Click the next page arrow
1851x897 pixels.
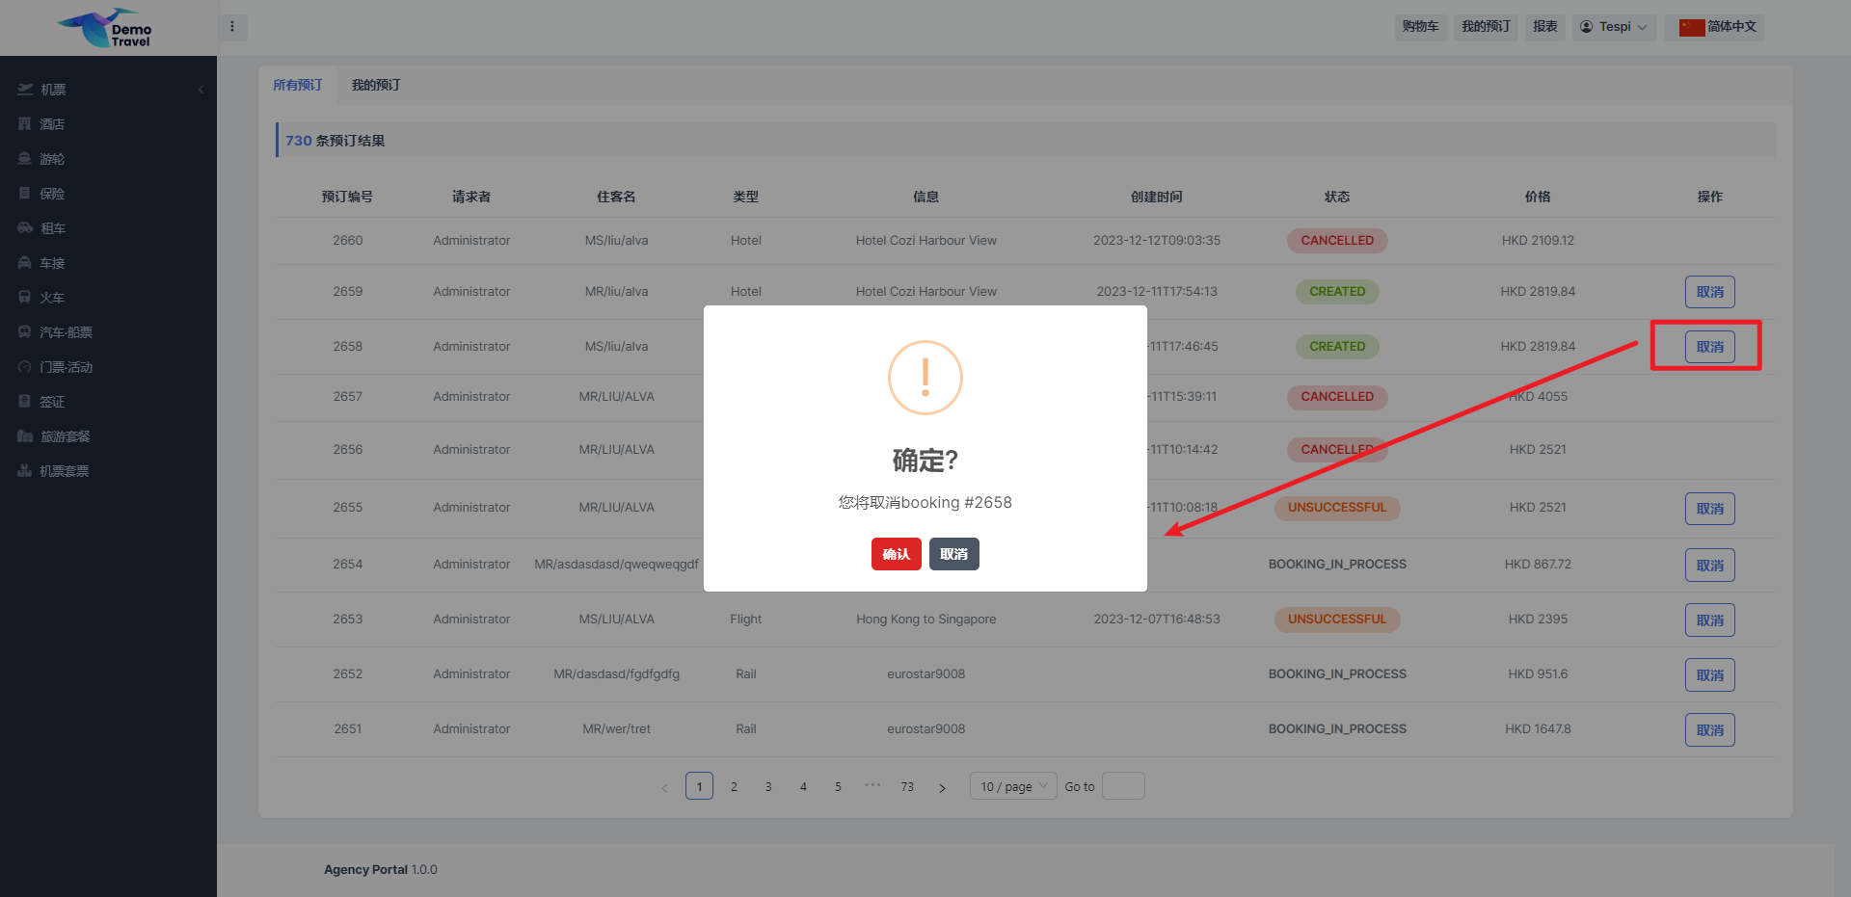click(x=942, y=787)
